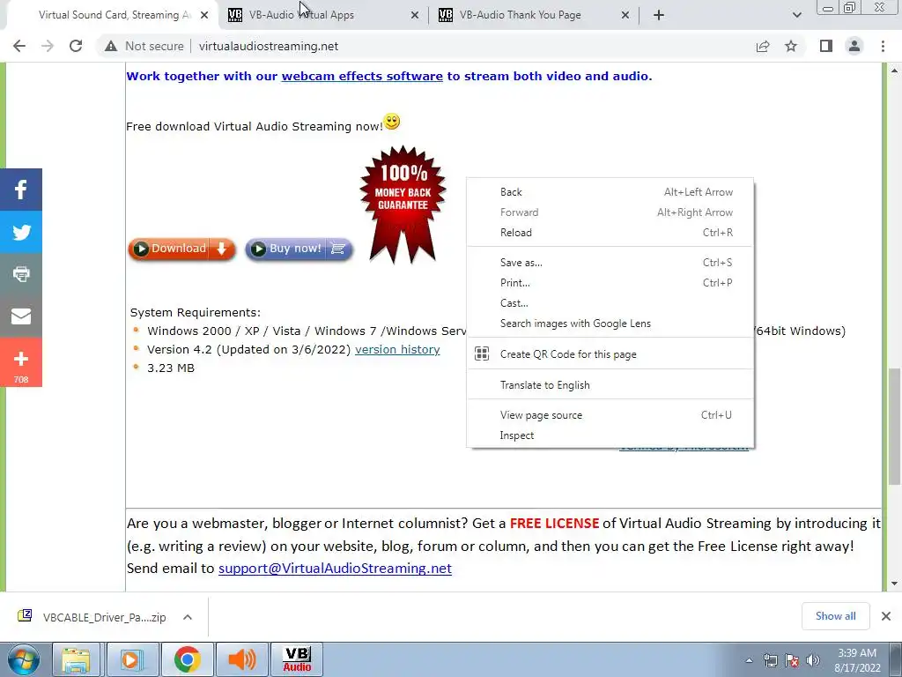
Task: Open the Windows Start button
Action: 24,659
